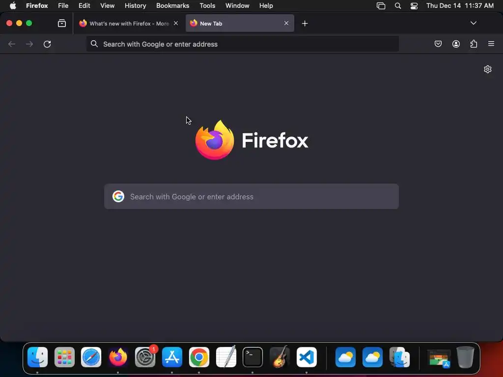Open System Settings from the Dock
The width and height of the screenshot is (503, 377).
(145, 357)
